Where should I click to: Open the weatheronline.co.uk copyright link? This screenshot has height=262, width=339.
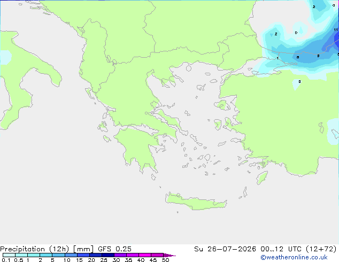click(294, 257)
